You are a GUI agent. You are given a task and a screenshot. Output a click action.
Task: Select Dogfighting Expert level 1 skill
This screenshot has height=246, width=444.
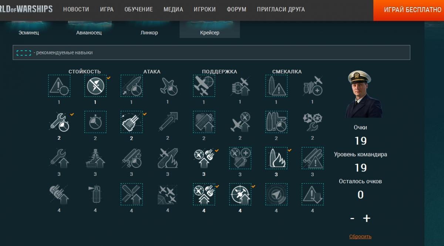pyautogui.click(x=240, y=86)
